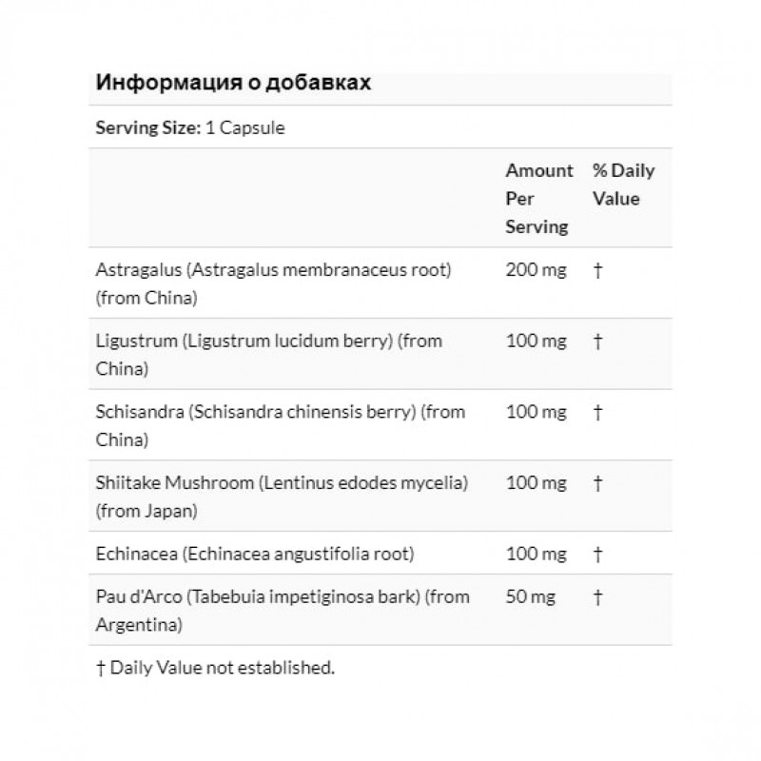The image size is (761, 761).
Task: Click the dagger symbol in Astragalus row
Action: [x=597, y=271]
